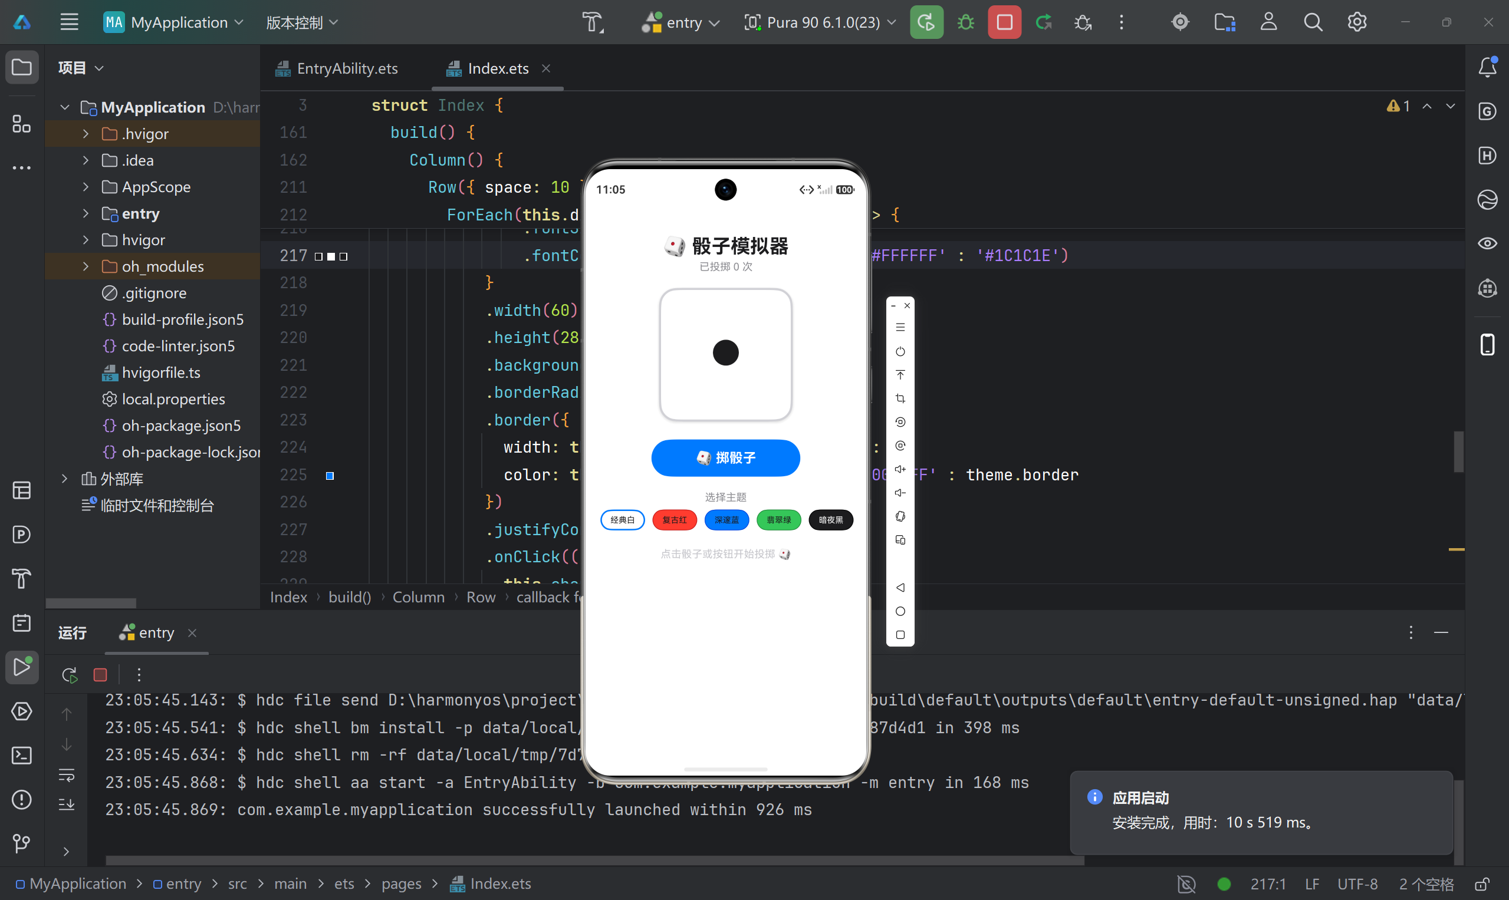Select the 经典白 theme
This screenshot has height=900, width=1509.
pos(622,520)
